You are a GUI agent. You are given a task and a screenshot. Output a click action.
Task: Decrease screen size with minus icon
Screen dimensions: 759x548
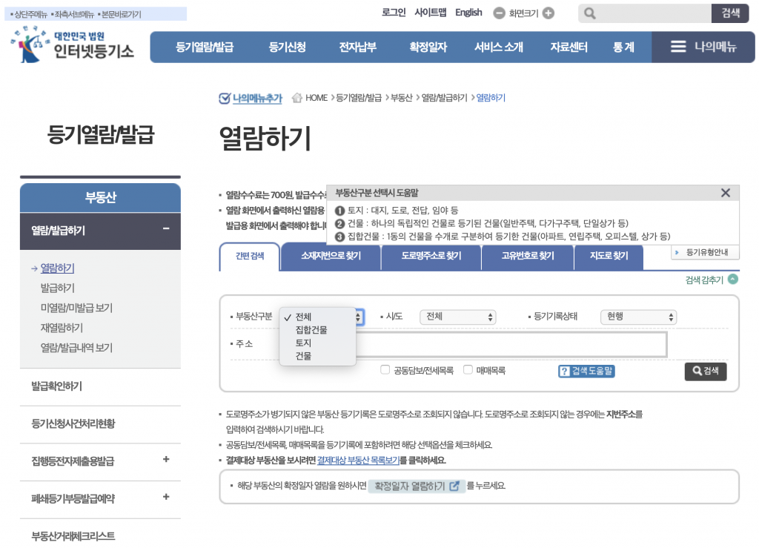click(499, 13)
